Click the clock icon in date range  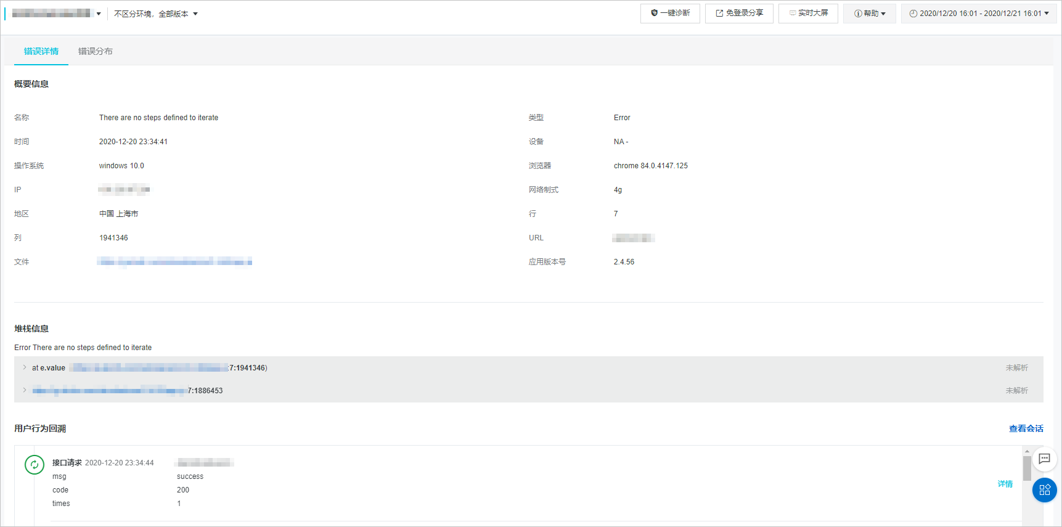913,14
